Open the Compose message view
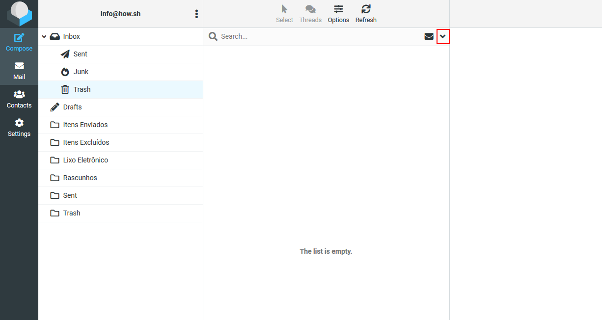This screenshot has height=320, width=602. pyautogui.click(x=19, y=42)
